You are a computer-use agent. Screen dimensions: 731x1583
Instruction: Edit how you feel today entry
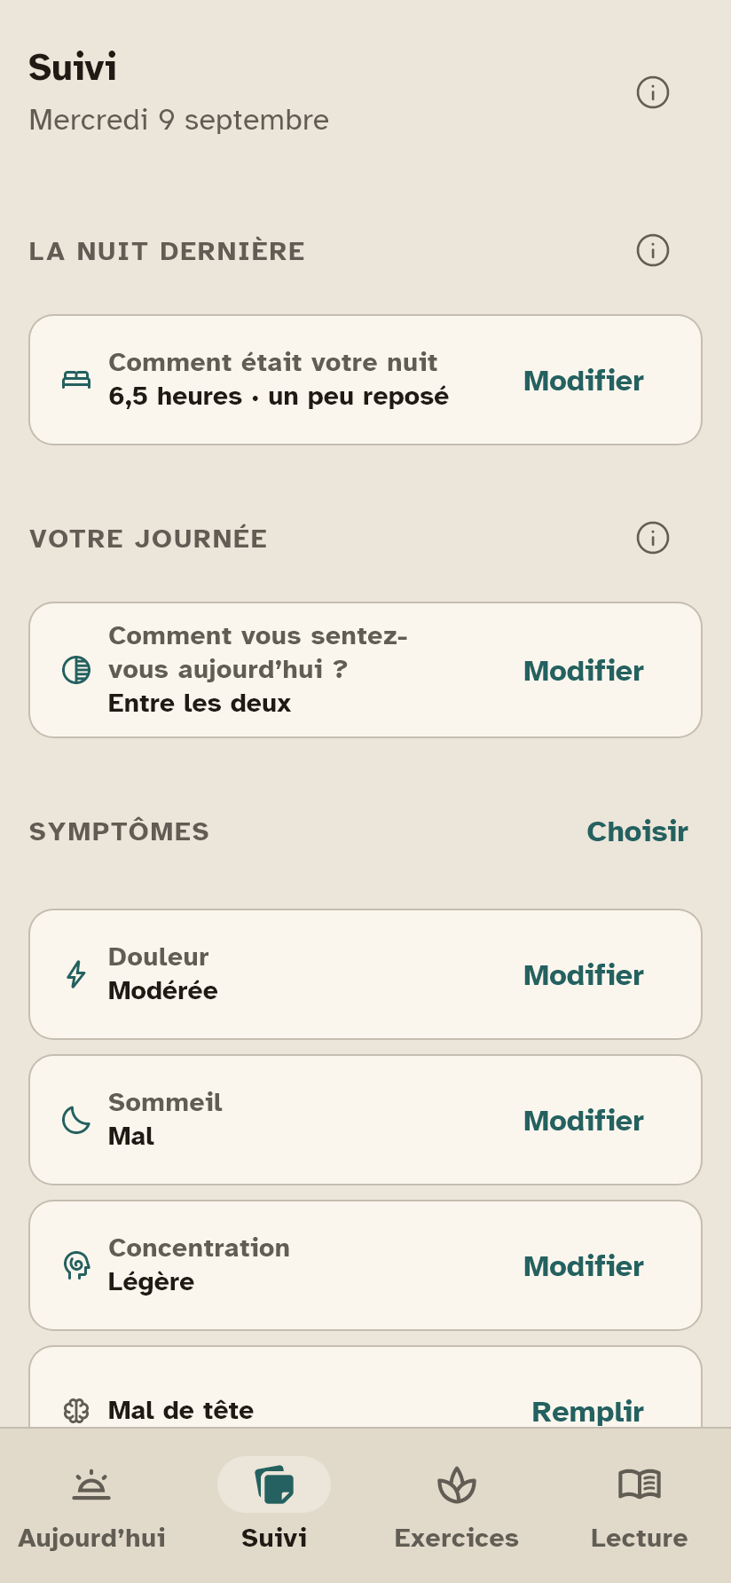coord(584,671)
